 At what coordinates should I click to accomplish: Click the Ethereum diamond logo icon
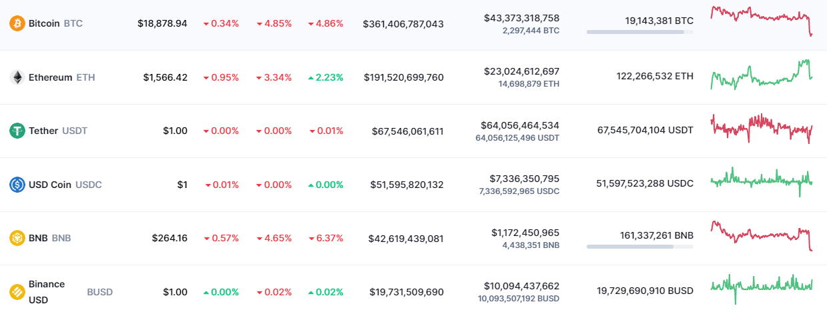pos(17,77)
